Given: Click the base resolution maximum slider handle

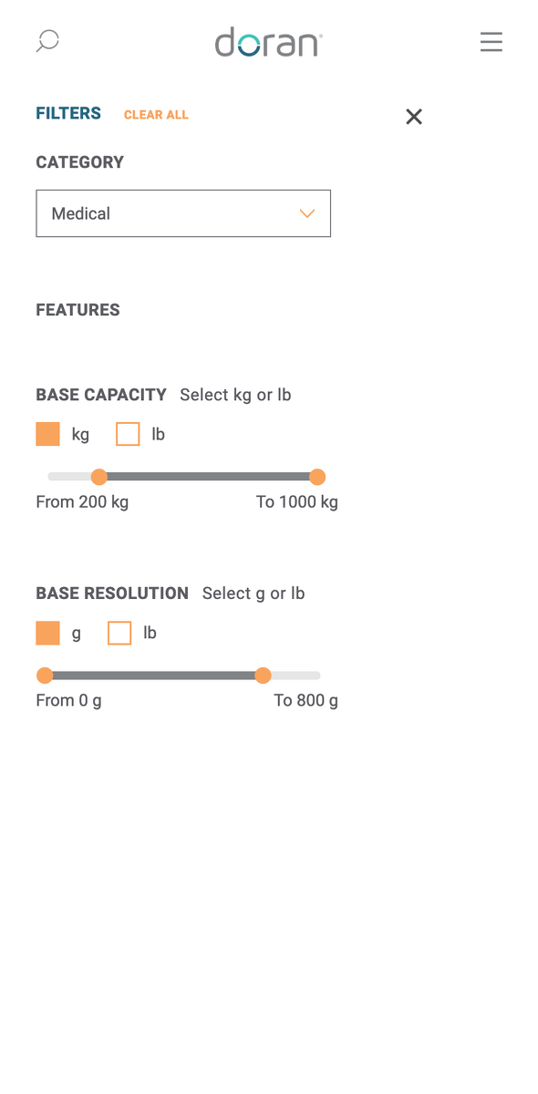Looking at the screenshot, I should 263,676.
